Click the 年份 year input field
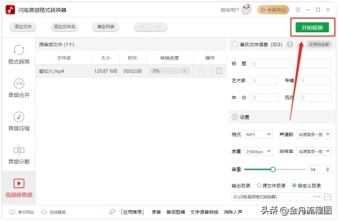 pos(264,97)
